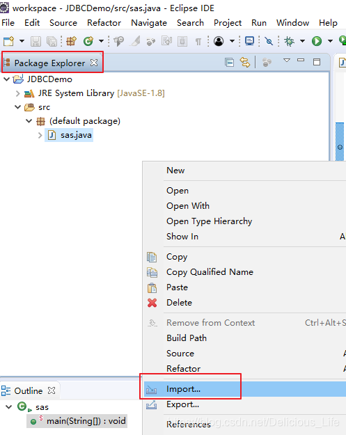The height and width of the screenshot is (435, 346).
Task: Toggle Word Wrap toolbar icon
Action: (x=167, y=41)
